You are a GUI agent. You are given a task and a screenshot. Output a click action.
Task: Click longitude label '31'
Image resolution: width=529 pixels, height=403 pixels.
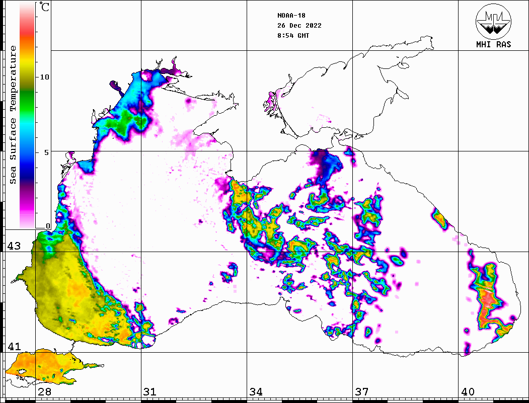click(x=150, y=392)
